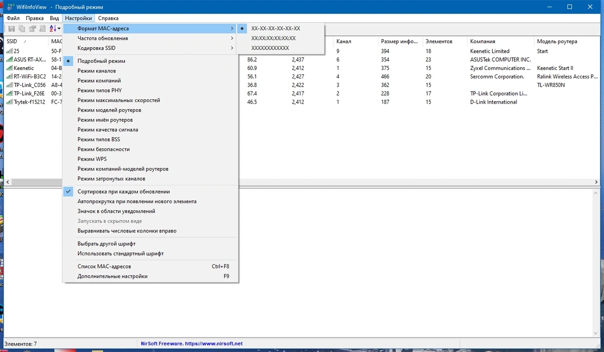Viewport: 604px width, 352px height.
Task: Click the Find toolbar icon
Action: pos(43,29)
